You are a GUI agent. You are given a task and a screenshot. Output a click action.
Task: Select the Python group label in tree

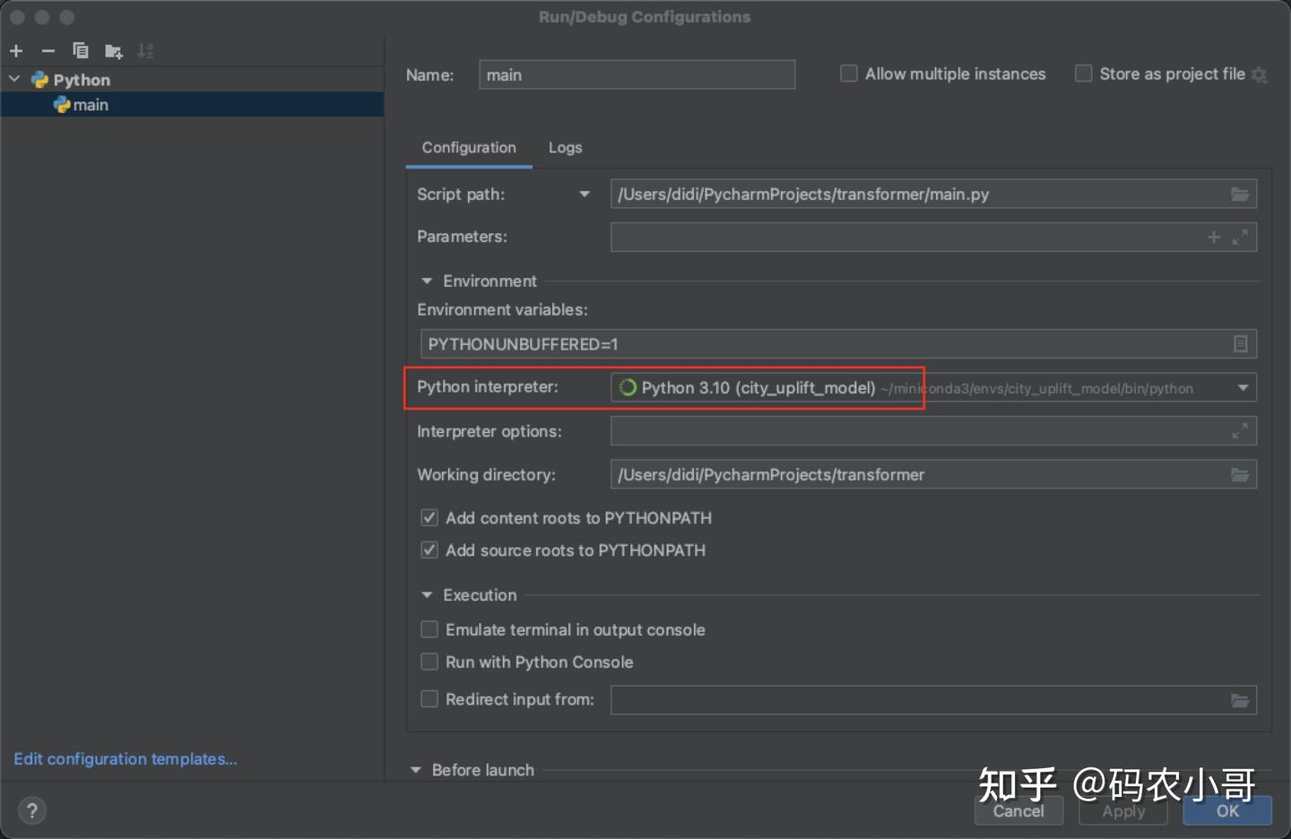click(82, 80)
